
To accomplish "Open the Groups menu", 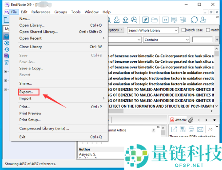I will pyautogui.click(x=60, y=12).
